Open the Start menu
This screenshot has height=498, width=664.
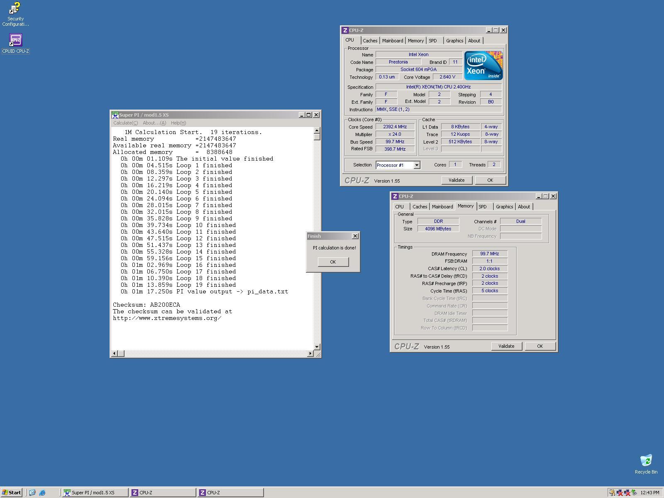click(x=12, y=493)
